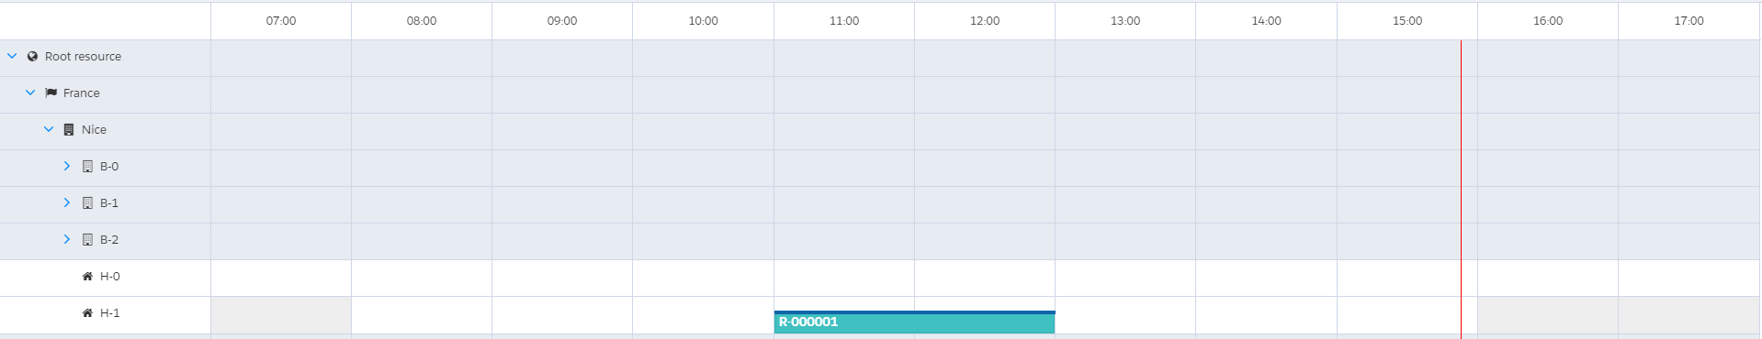Click the house icon next to H-0

pos(88,277)
